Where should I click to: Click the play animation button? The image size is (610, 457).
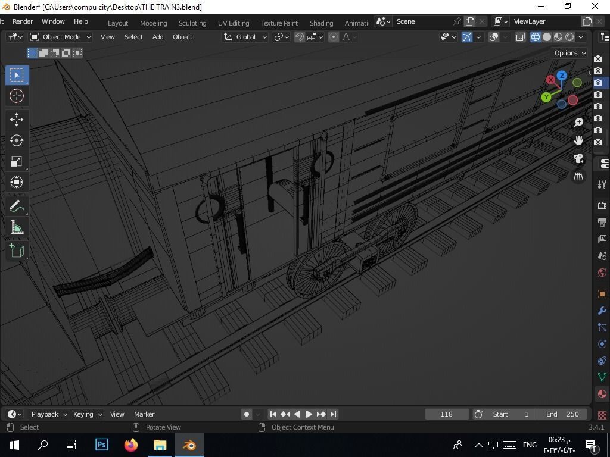(309, 414)
